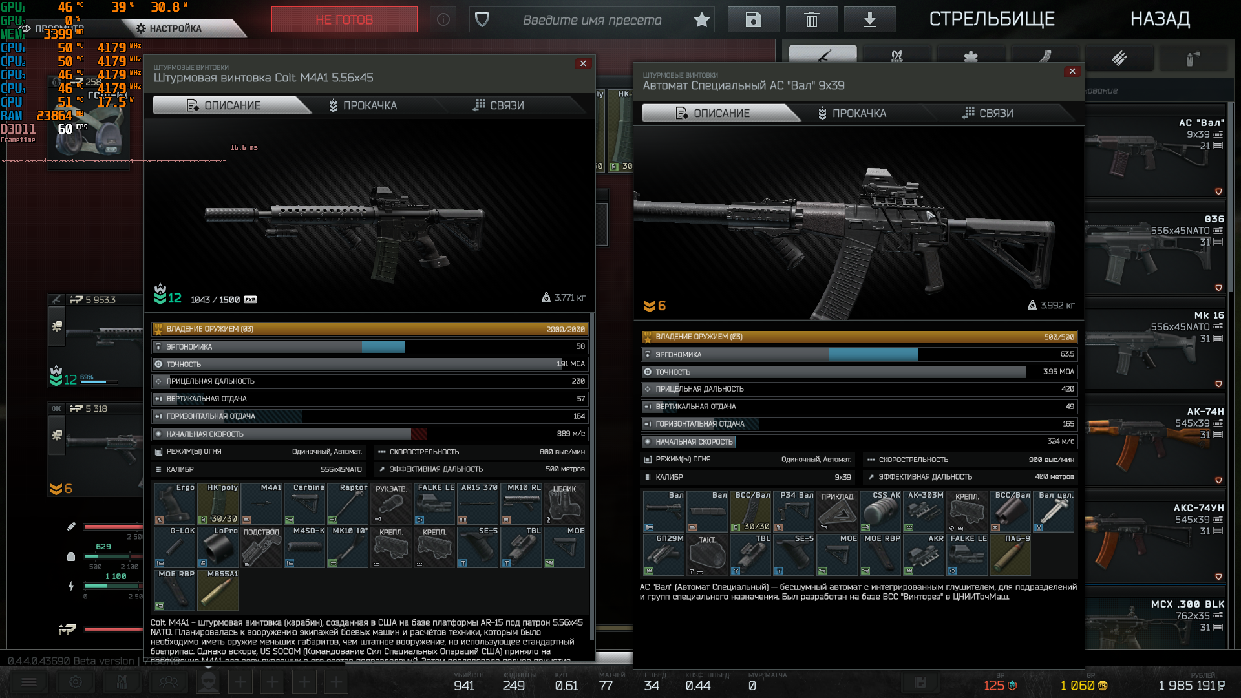The image size is (1241, 698).
Task: Add squad member in first plus slot
Action: pyautogui.click(x=240, y=682)
